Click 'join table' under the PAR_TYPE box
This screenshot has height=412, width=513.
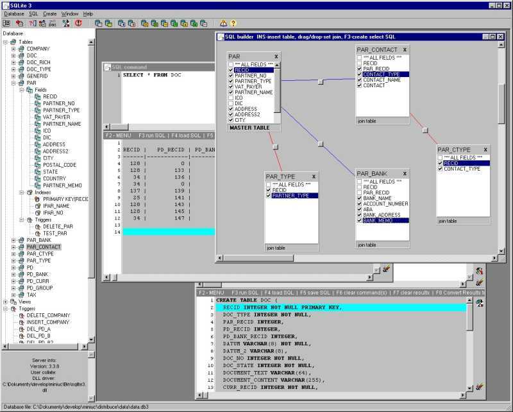(x=276, y=248)
